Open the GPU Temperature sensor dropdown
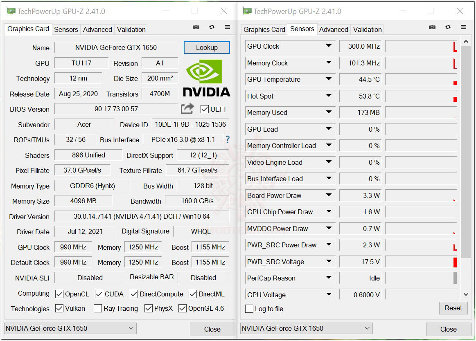 [329, 79]
